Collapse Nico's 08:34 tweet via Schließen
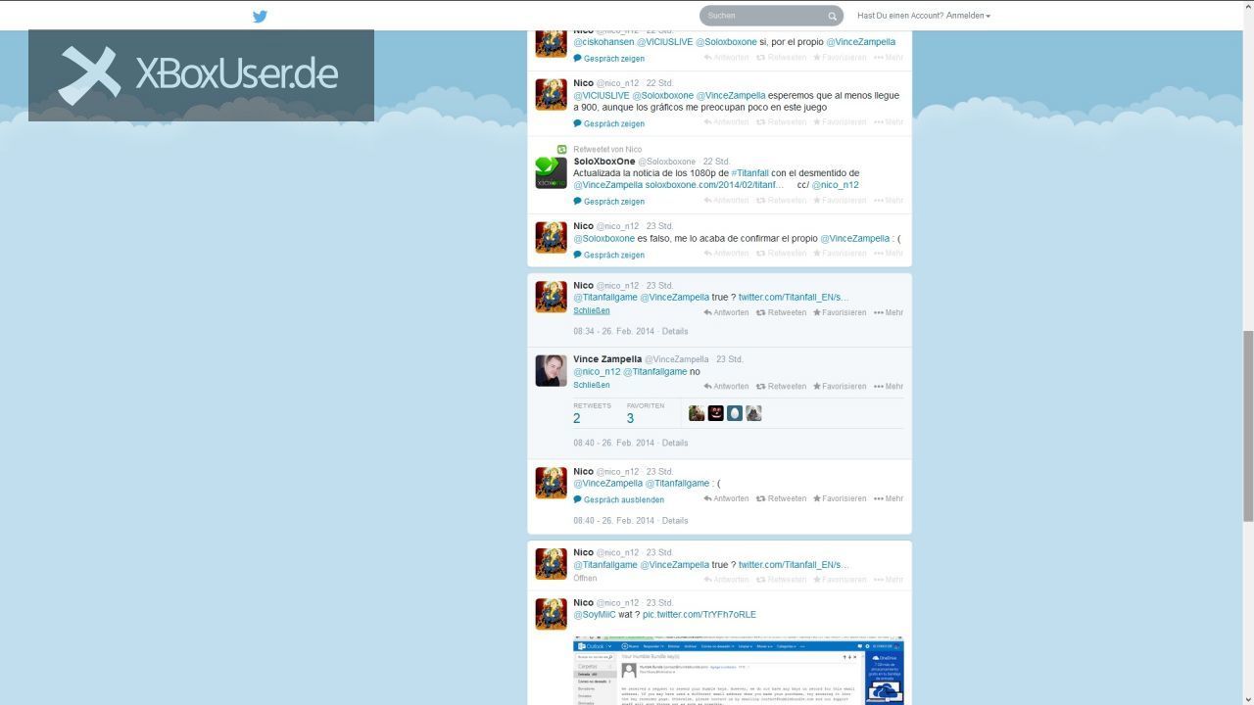 point(592,310)
